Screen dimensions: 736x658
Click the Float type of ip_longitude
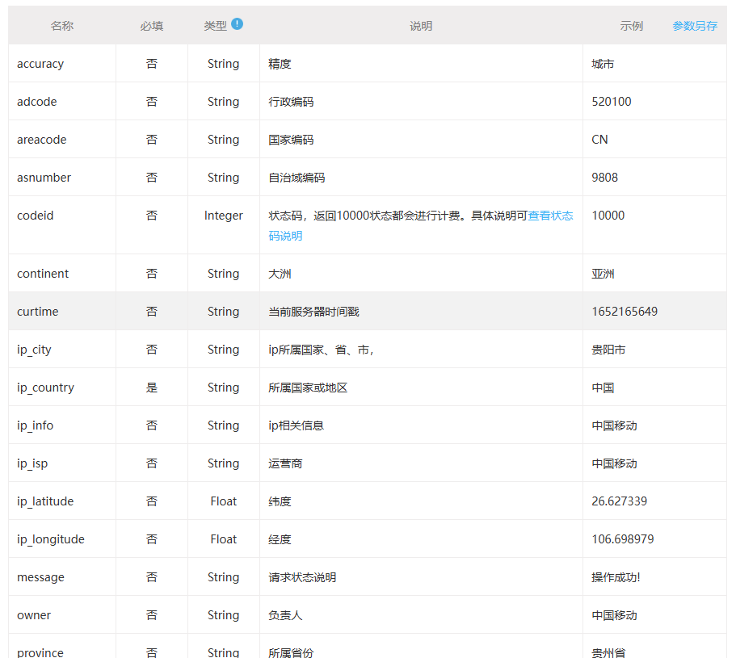[x=224, y=539]
